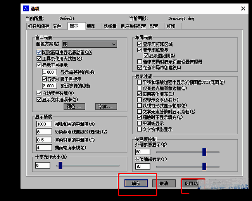
Task: Disable 显示可打印区域 checkbox
Action: (x=140, y=45)
